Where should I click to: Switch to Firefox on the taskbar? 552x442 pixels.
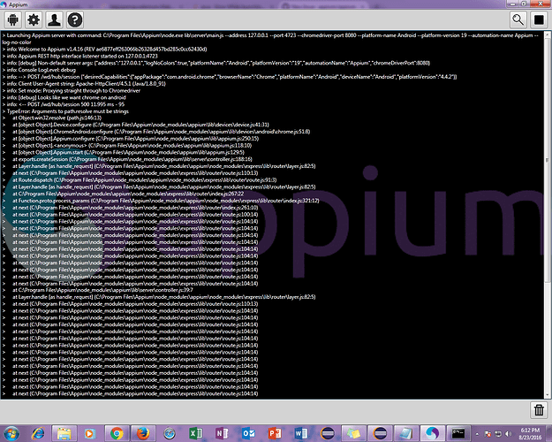(143, 433)
